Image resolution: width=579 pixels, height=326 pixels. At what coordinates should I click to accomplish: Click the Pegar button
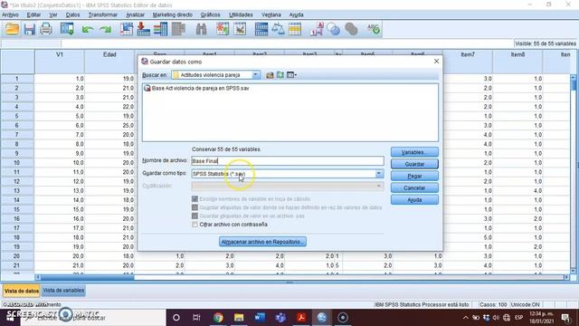414,176
